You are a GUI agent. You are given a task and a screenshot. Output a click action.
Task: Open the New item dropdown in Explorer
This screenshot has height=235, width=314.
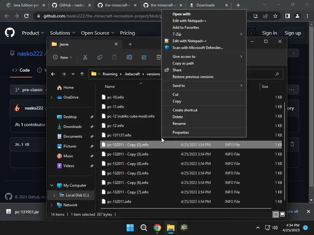point(63,57)
